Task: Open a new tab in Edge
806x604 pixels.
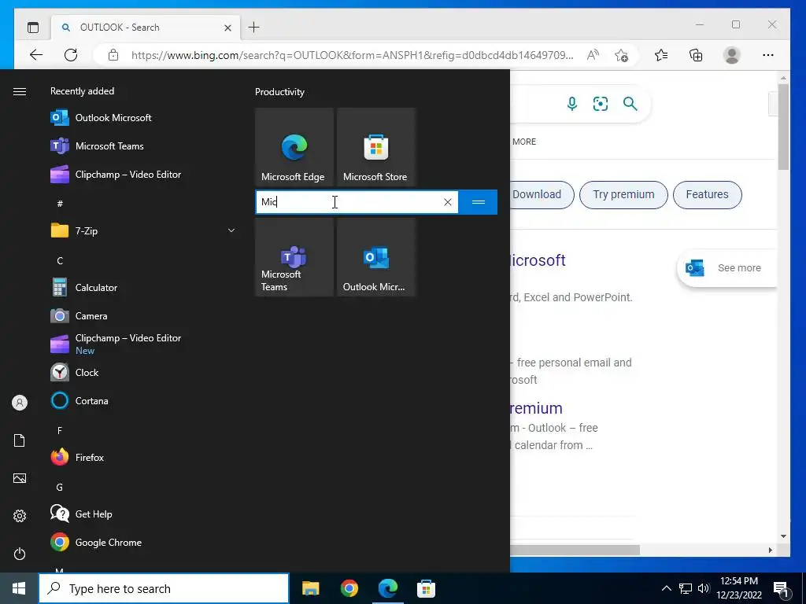Action: click(x=254, y=28)
